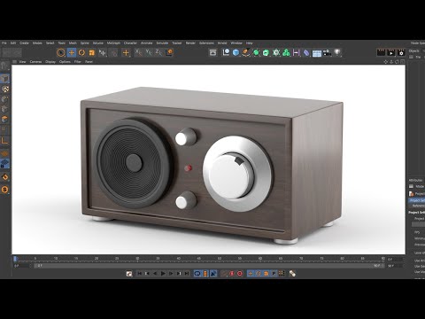Open the File menu
The height and width of the screenshot is (319, 425).
point(4,43)
